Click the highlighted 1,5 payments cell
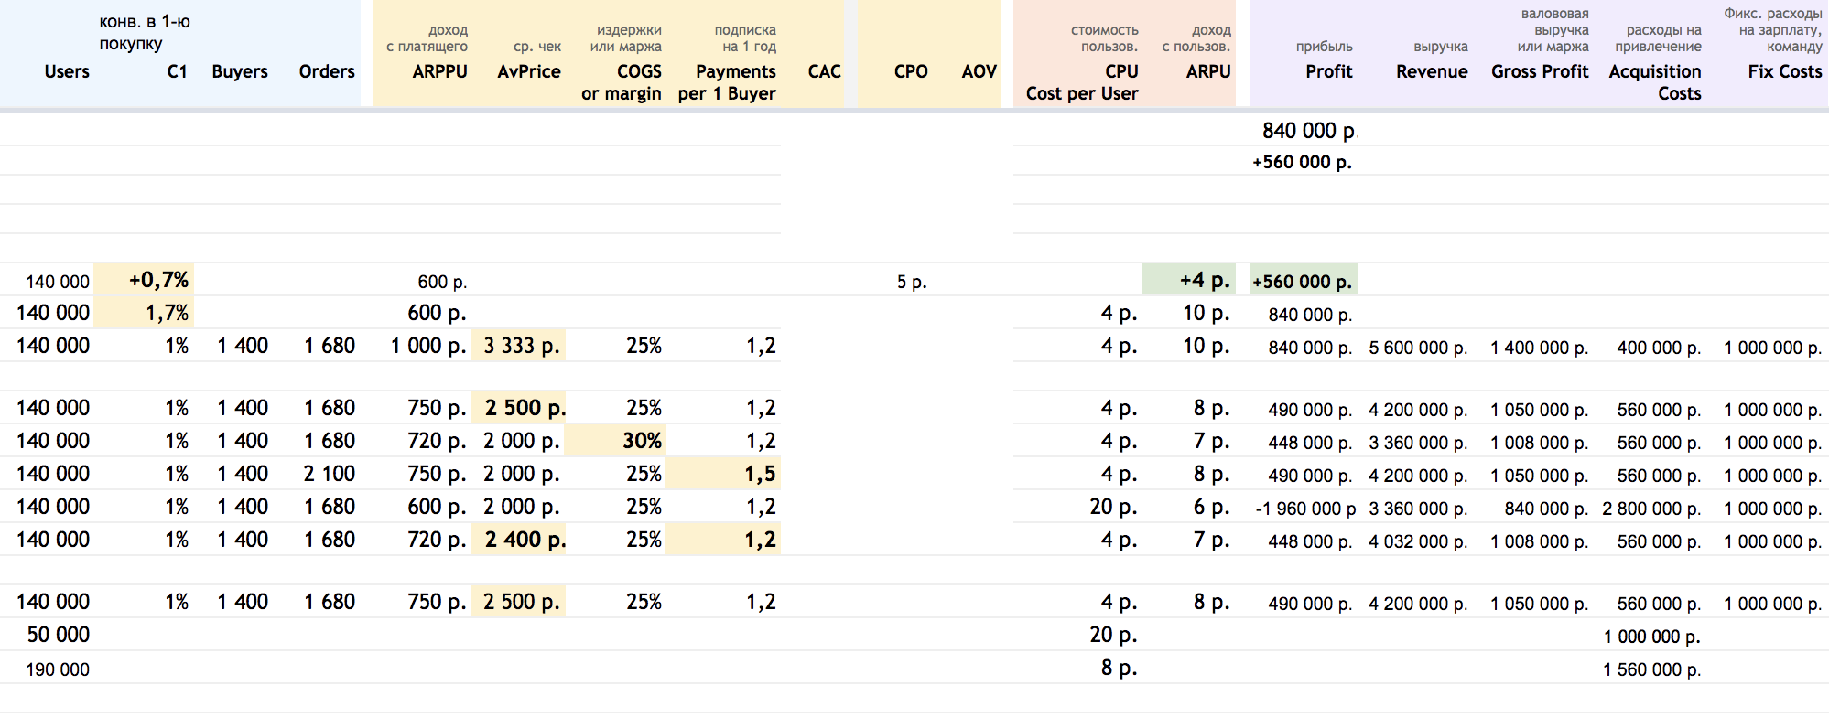Screen dimensions: 1829x728 723,474
